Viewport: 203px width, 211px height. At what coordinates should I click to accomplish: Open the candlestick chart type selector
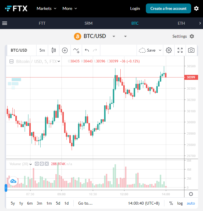pyautogui.click(x=54, y=50)
